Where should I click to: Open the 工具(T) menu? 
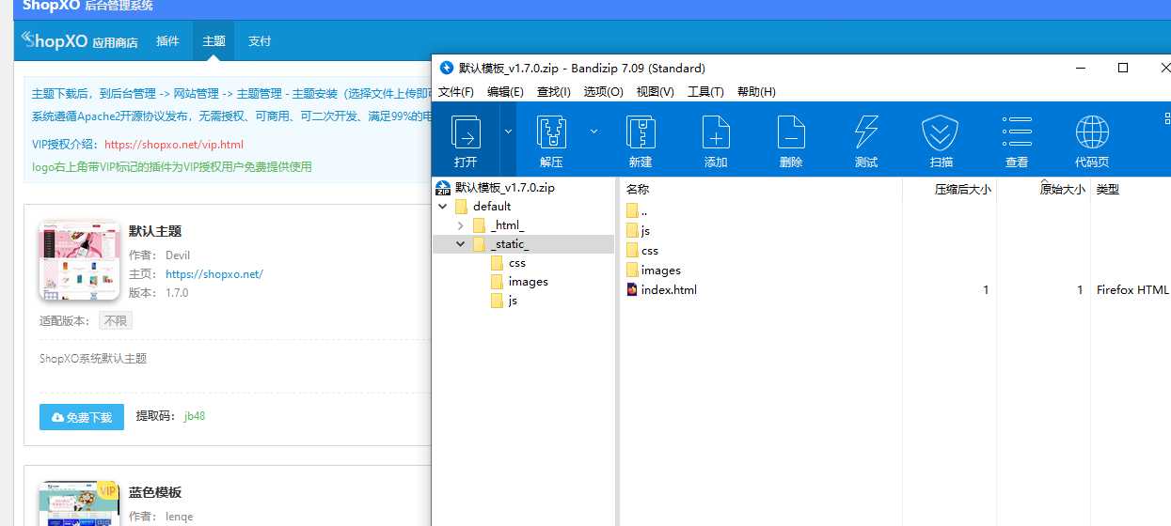(x=705, y=92)
